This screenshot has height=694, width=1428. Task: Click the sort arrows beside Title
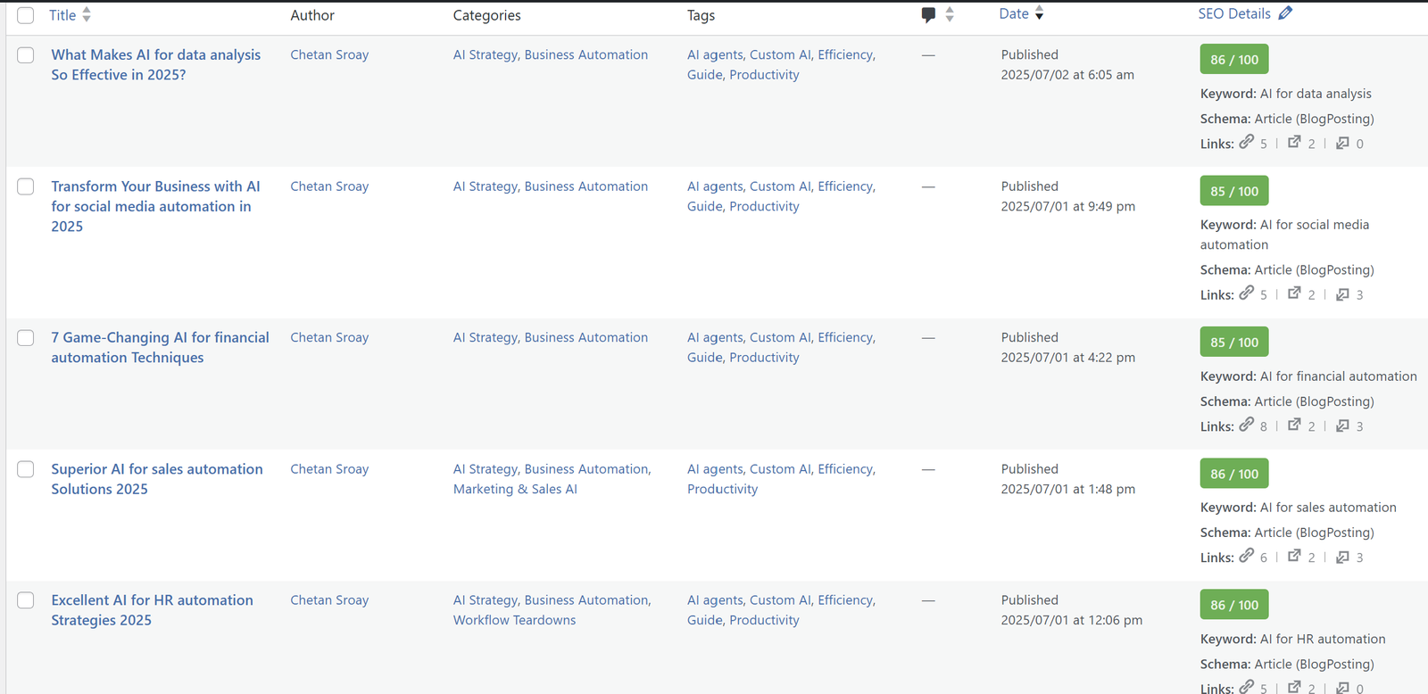pyautogui.click(x=87, y=14)
